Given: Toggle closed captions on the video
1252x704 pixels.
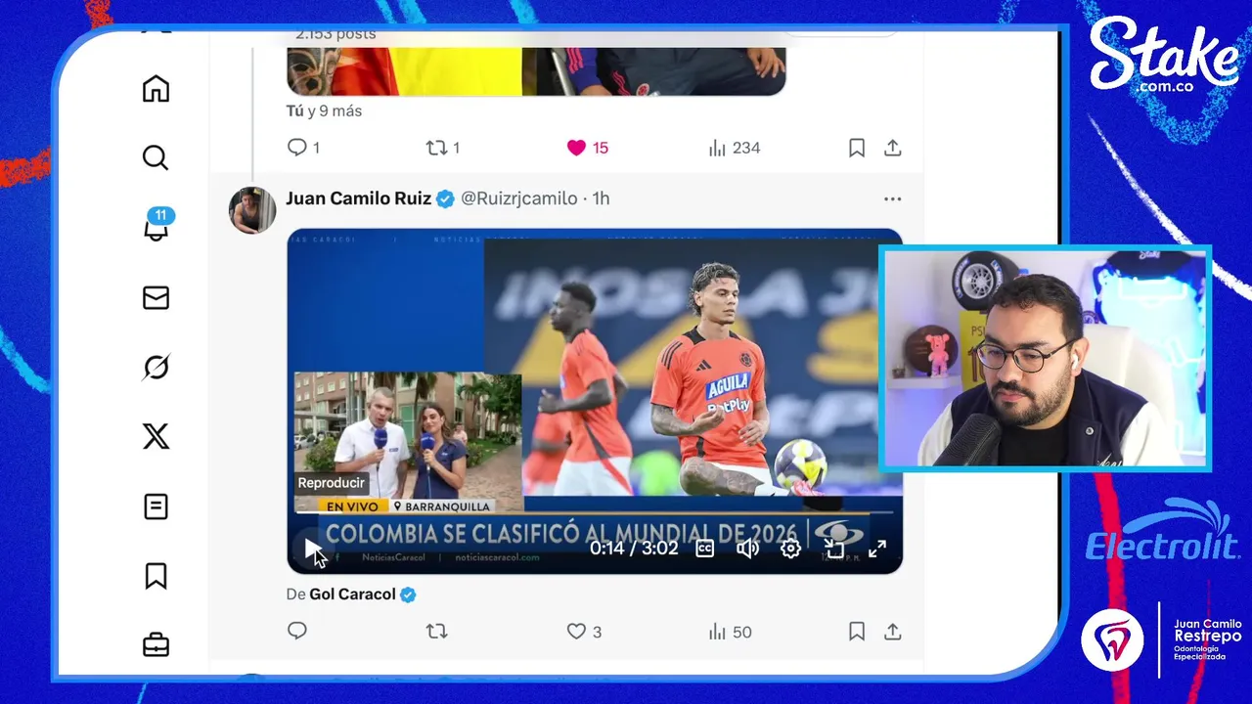Looking at the screenshot, I should [705, 549].
